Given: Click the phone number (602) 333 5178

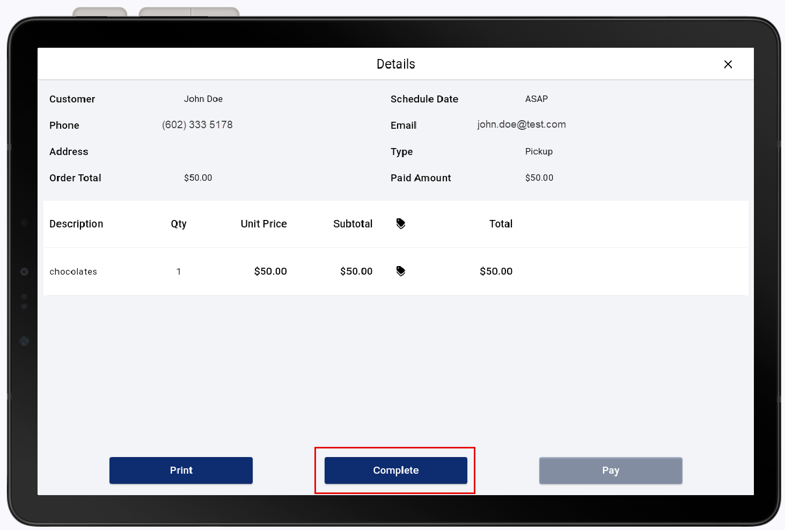Looking at the screenshot, I should [197, 124].
